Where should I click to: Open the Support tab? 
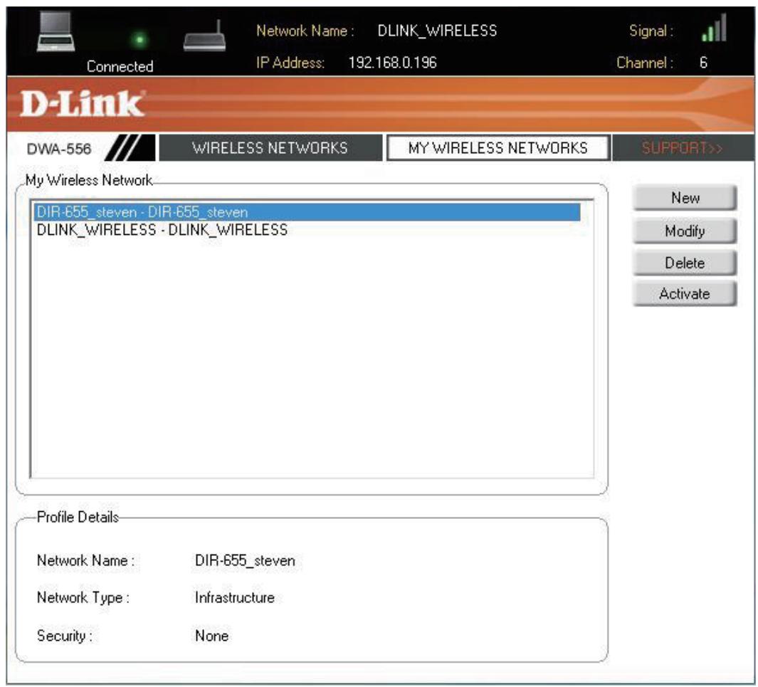pos(682,147)
